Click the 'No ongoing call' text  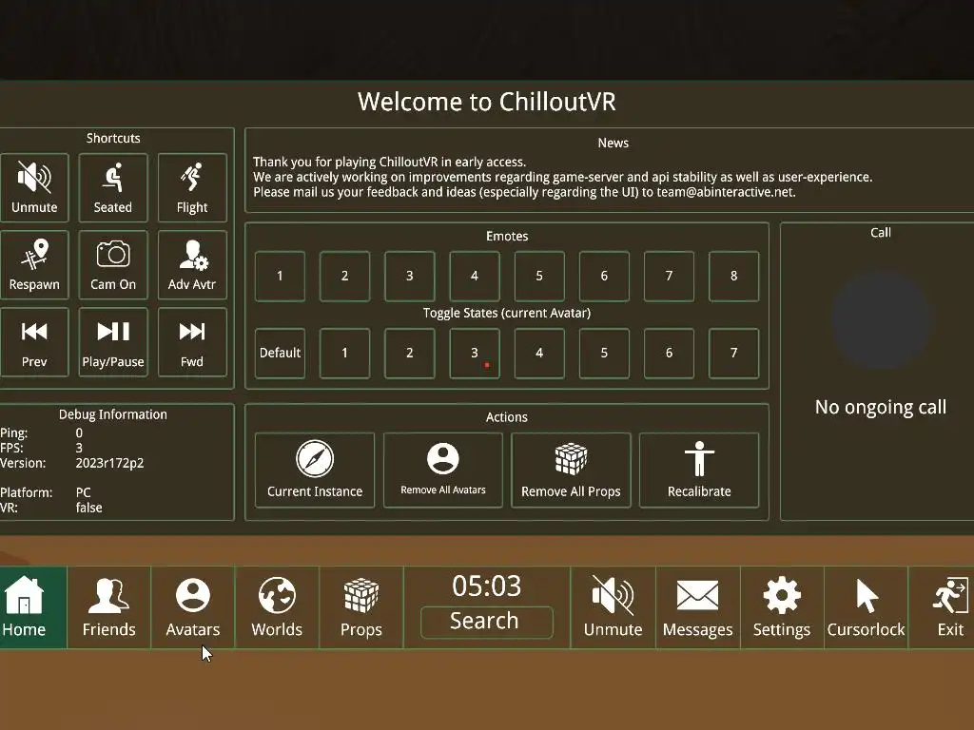pyautogui.click(x=881, y=407)
